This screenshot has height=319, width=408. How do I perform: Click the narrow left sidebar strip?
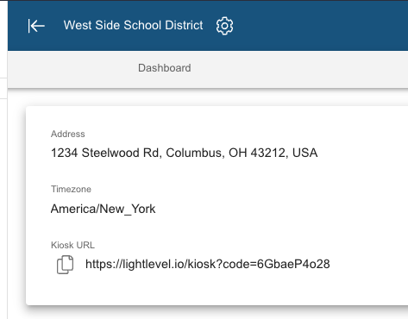point(3,201)
